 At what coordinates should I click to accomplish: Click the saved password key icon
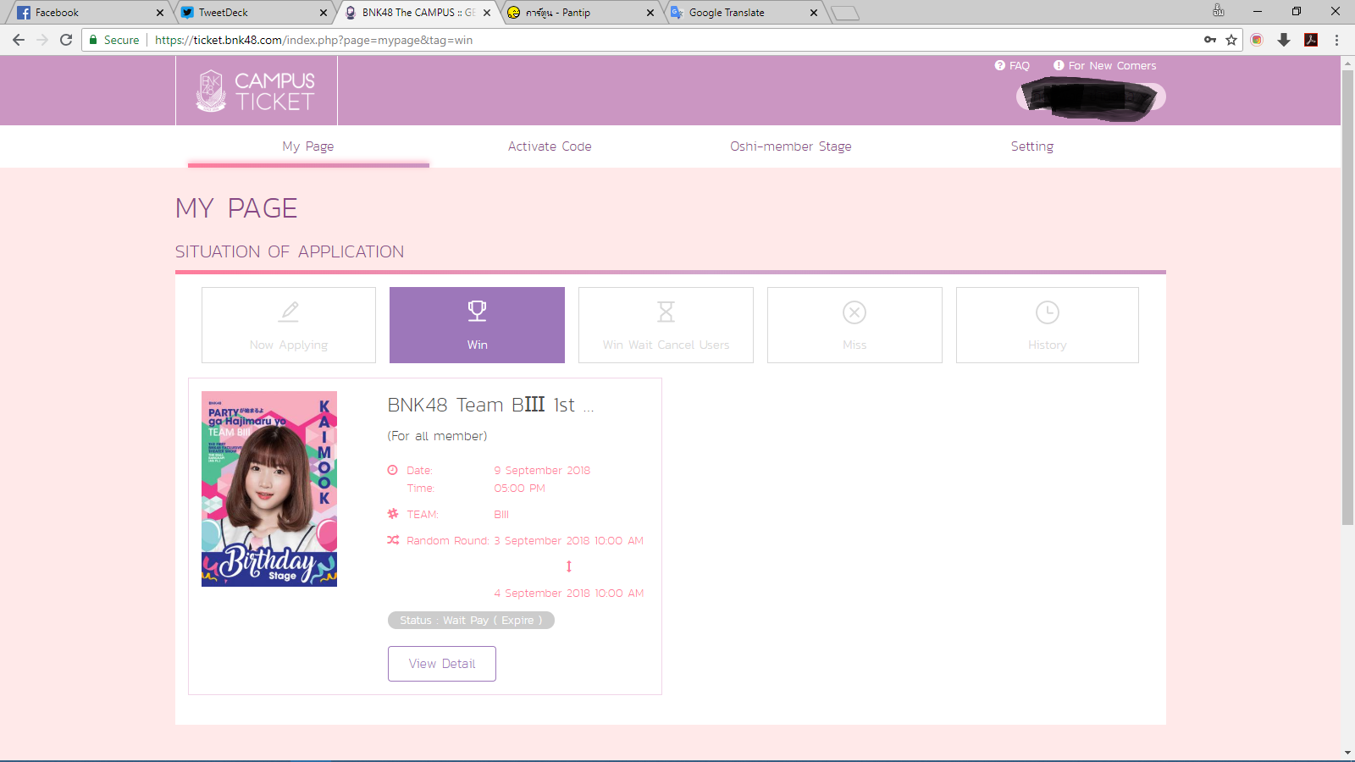tap(1210, 40)
